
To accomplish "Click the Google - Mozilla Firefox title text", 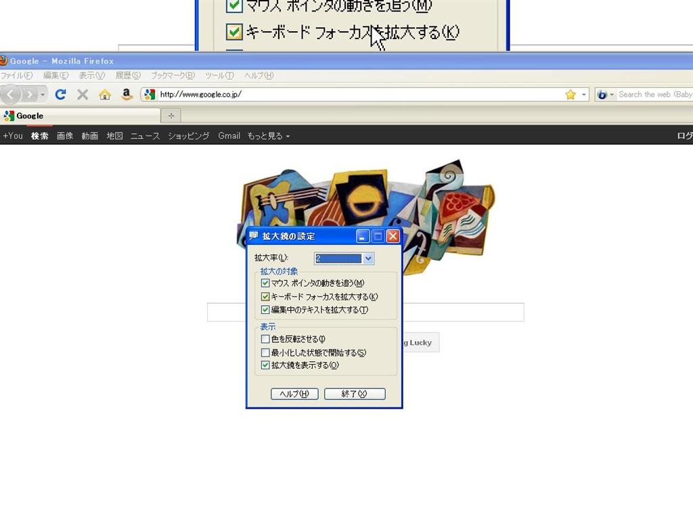I will coord(62,61).
